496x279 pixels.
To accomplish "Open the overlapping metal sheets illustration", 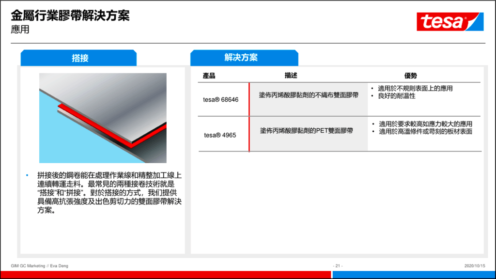I will [x=103, y=118].
